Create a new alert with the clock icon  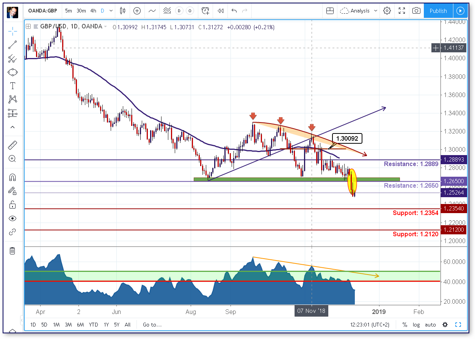[205, 11]
